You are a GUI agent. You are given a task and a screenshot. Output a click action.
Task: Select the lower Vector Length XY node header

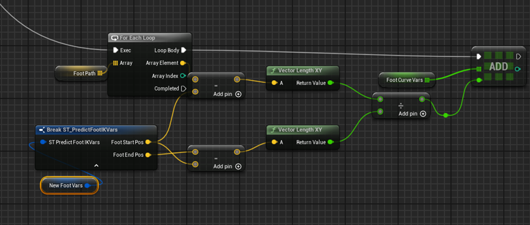(x=303, y=130)
